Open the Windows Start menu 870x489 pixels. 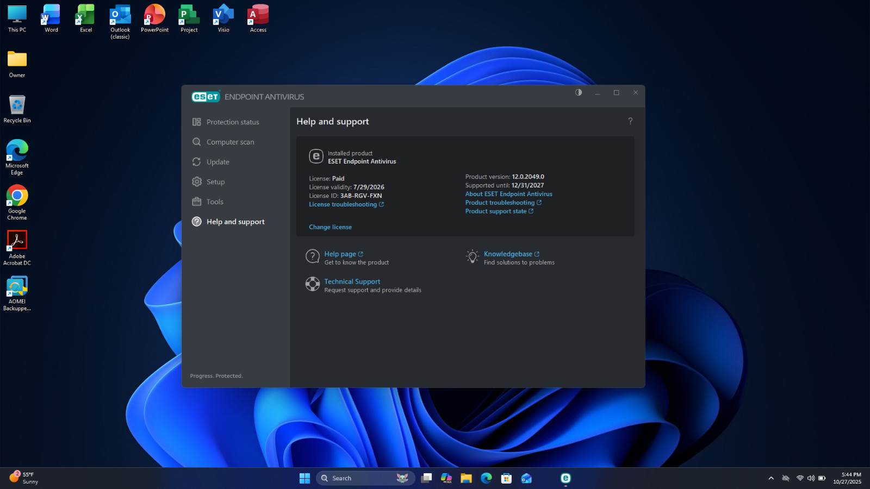tap(304, 478)
